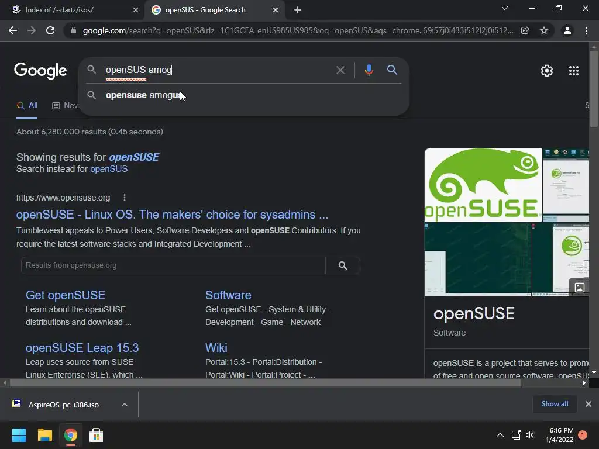Screen dimensions: 599x449
Task: Close the Index of /~dartz/isos/ tab
Action: pos(136,10)
